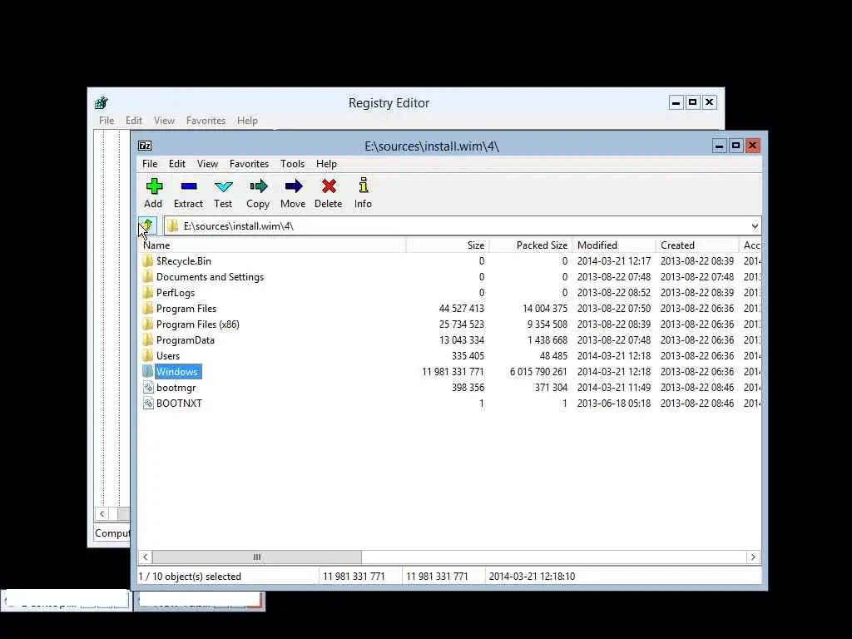Click the bootmgr file name

176,388
